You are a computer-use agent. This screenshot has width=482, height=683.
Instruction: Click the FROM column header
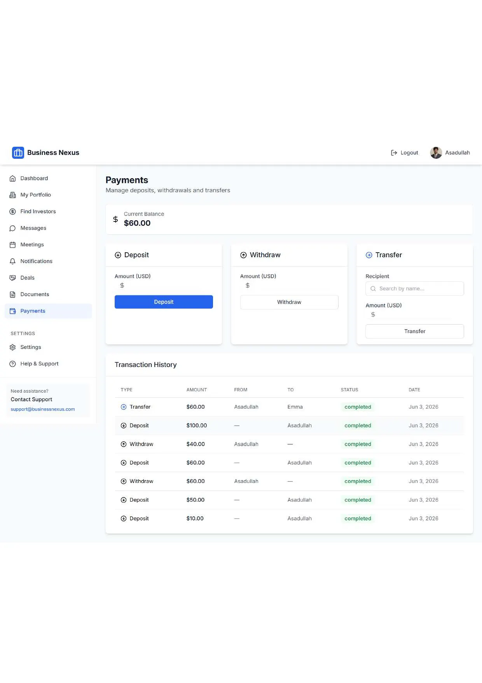pyautogui.click(x=241, y=390)
